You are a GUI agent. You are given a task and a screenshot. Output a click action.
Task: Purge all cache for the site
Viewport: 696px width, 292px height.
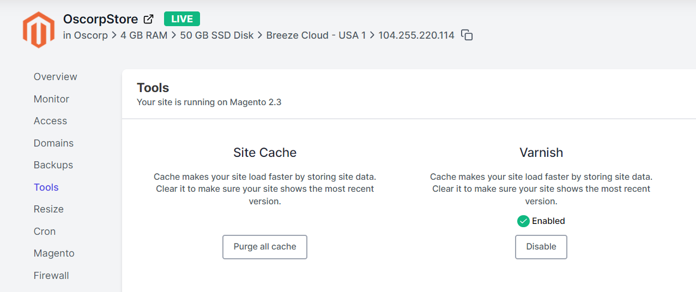(x=265, y=247)
